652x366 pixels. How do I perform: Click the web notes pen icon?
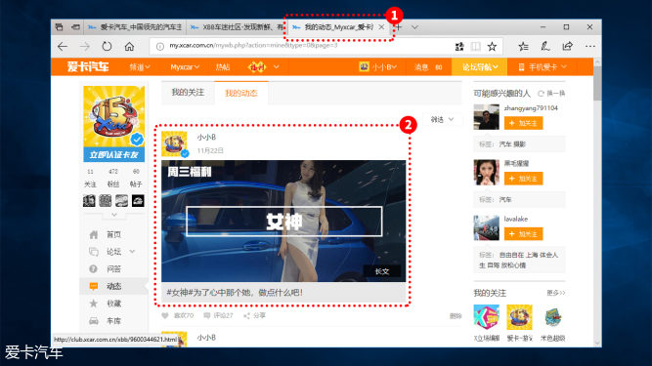(x=545, y=47)
